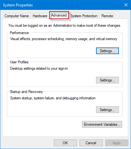
Task: Open the Hardware tab
Action: 40,16
